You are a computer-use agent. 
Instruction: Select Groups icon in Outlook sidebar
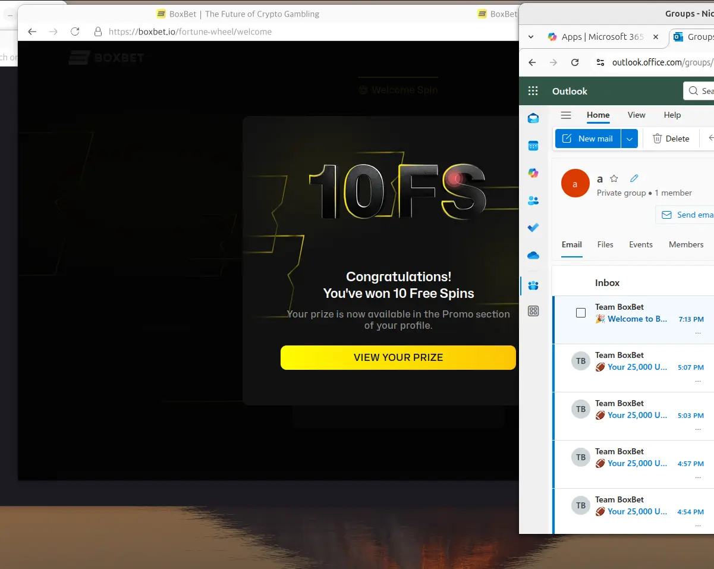(533, 285)
